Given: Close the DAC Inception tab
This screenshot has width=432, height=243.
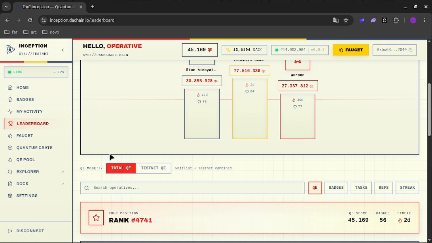Looking at the screenshot, I should click(x=81, y=7).
